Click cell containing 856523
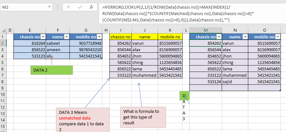This screenshot has height=132, width=286. pyautogui.click(x=30, y=50)
